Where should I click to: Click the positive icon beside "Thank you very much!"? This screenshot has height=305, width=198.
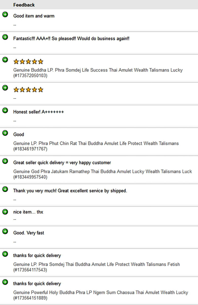pyautogui.click(x=5, y=189)
